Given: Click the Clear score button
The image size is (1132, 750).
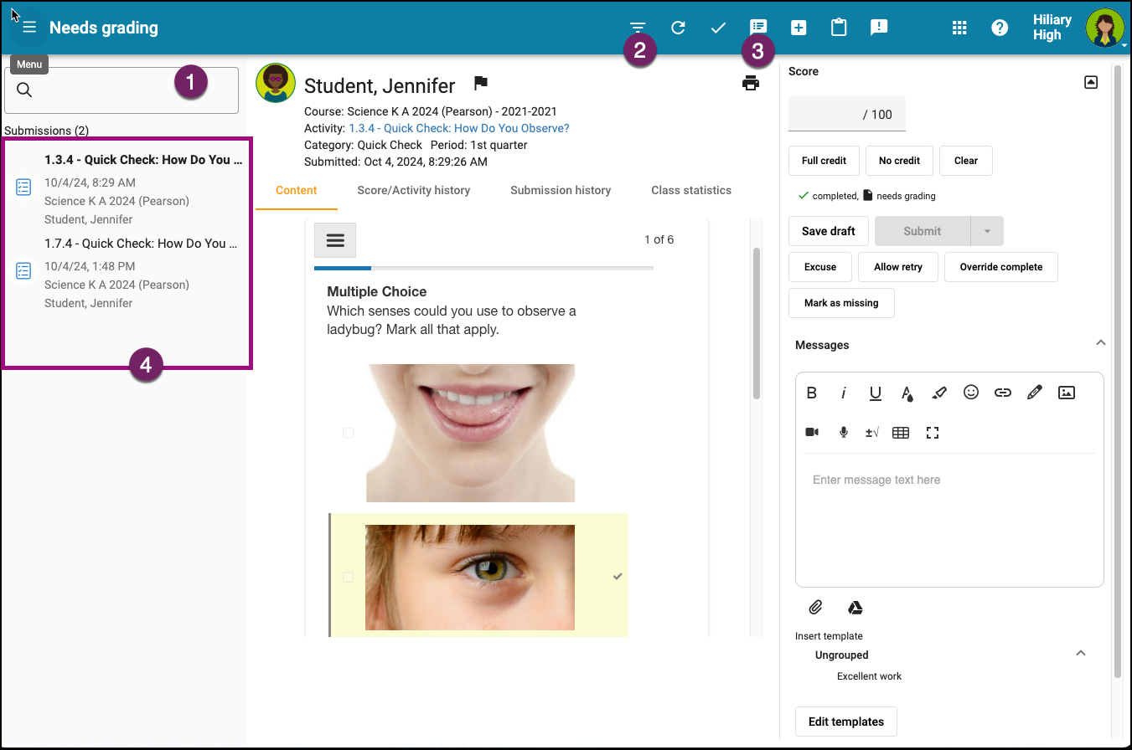Looking at the screenshot, I should (x=966, y=161).
